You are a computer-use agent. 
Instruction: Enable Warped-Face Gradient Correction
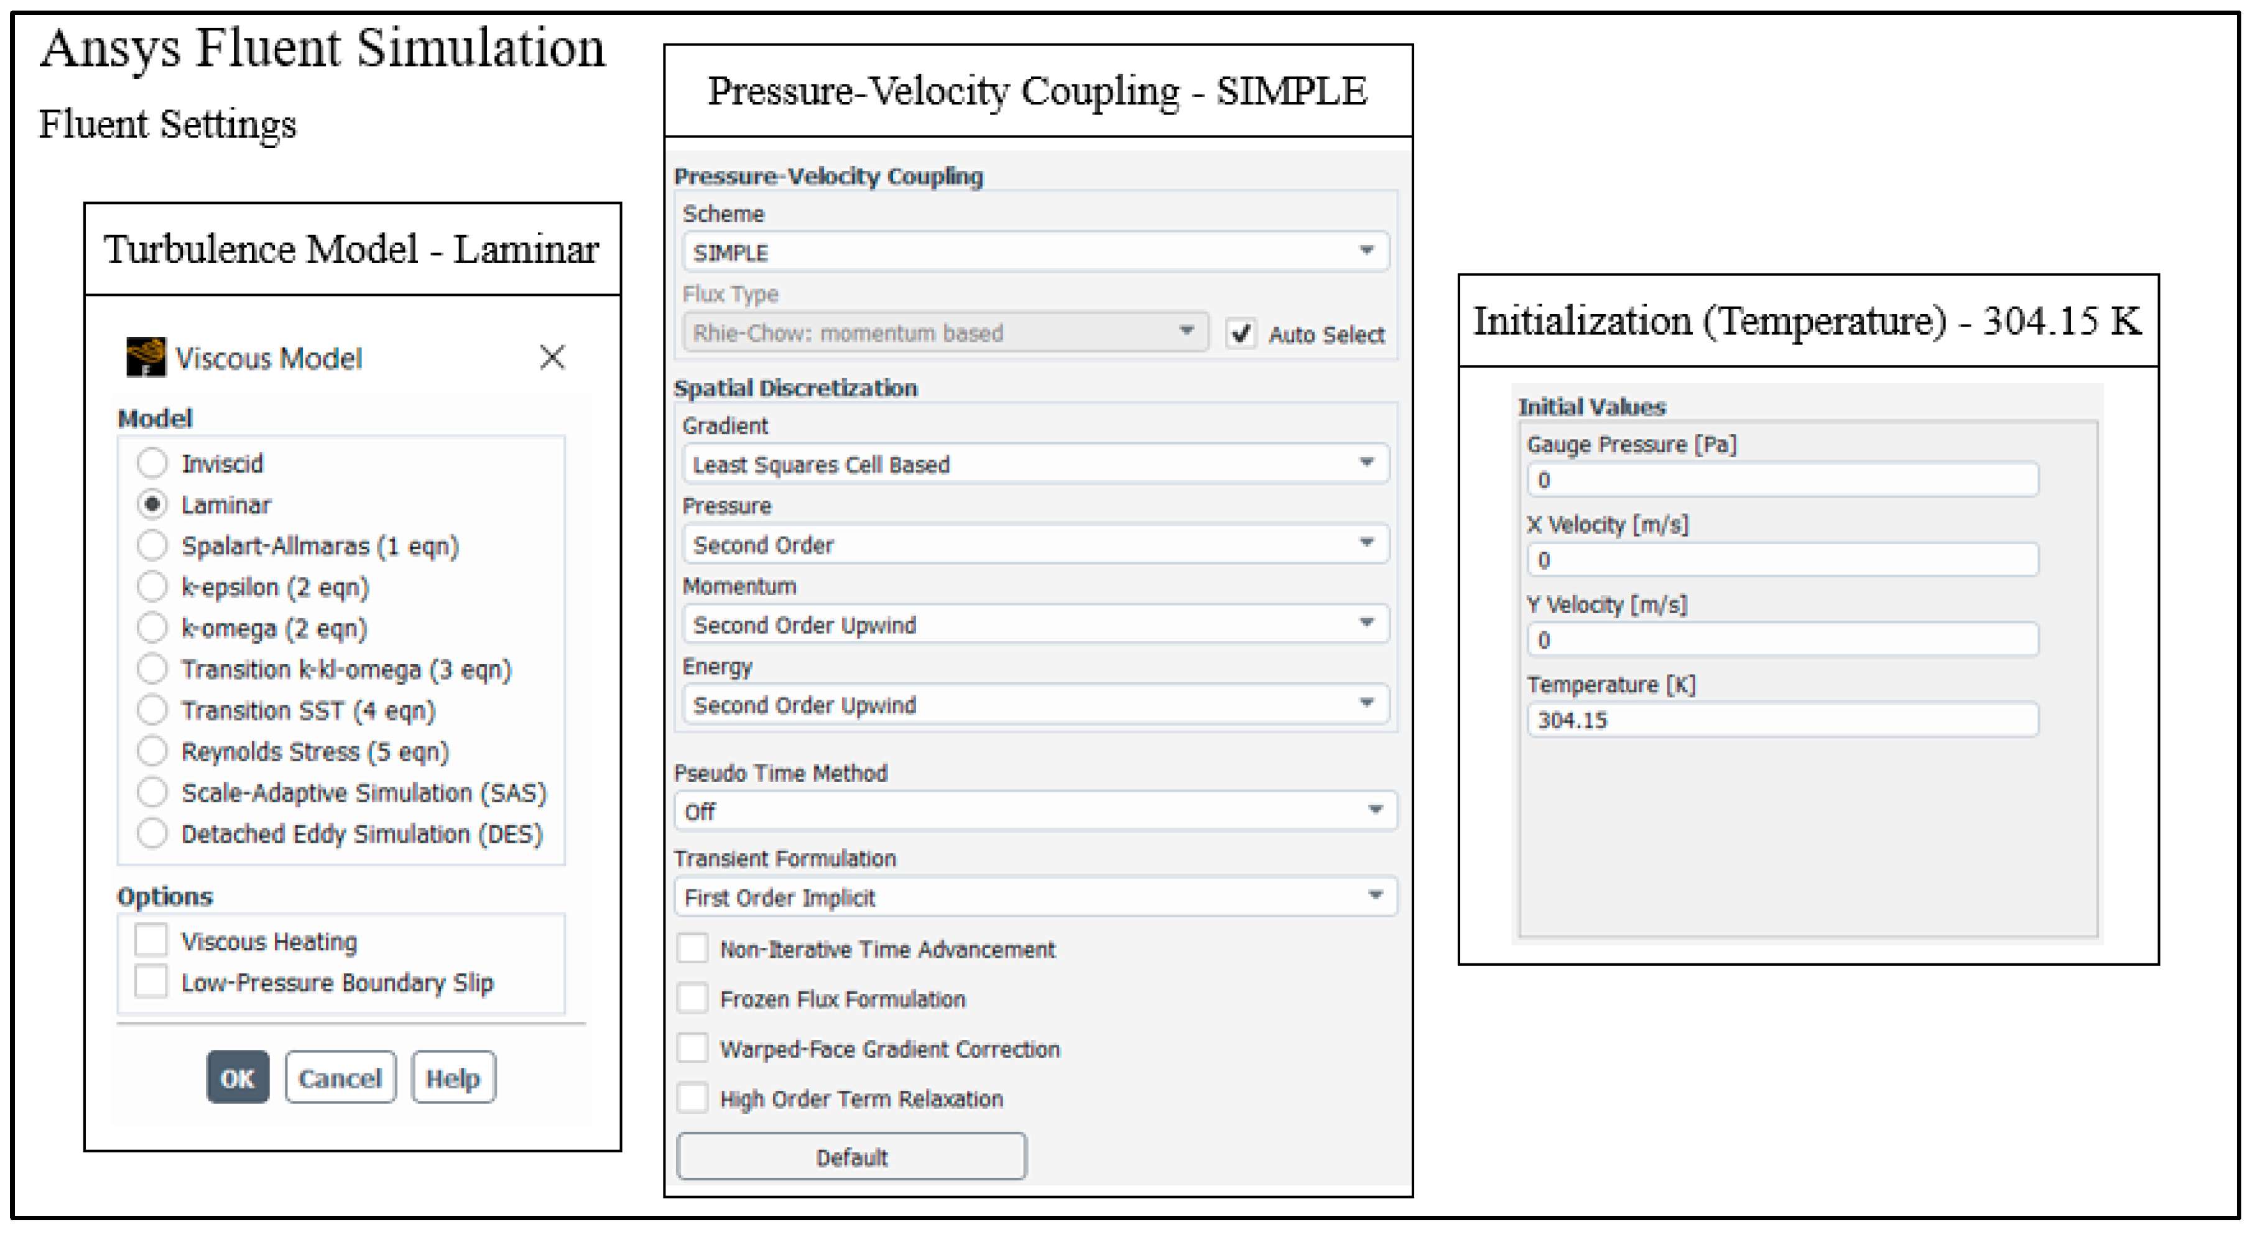click(693, 1049)
